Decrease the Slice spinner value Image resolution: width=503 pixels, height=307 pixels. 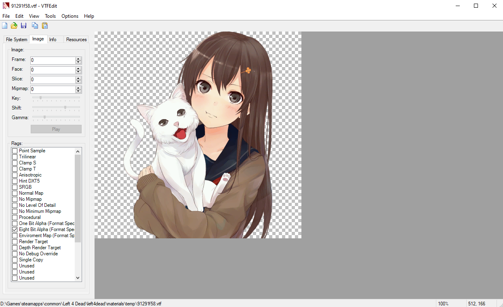[78, 82]
